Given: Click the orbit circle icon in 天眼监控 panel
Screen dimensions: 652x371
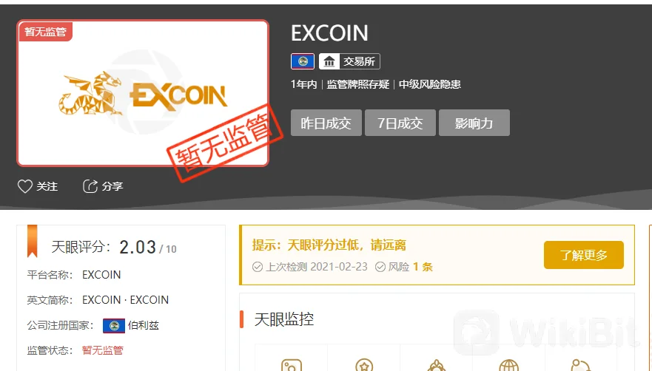Looking at the screenshot, I should click(x=581, y=365).
